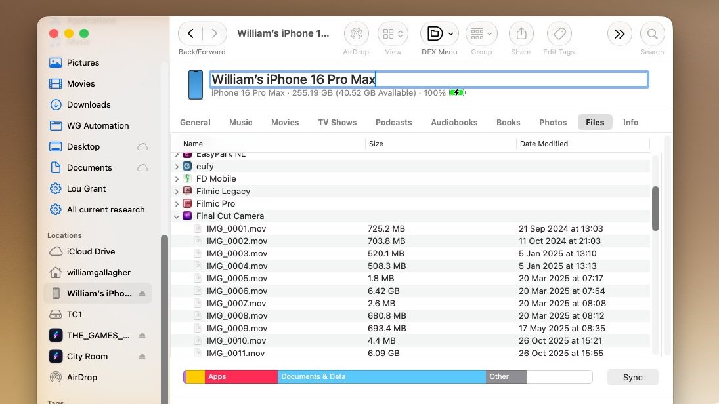The height and width of the screenshot is (404, 719).
Task: Open the DFX Menu dropdown
Action: tap(439, 33)
